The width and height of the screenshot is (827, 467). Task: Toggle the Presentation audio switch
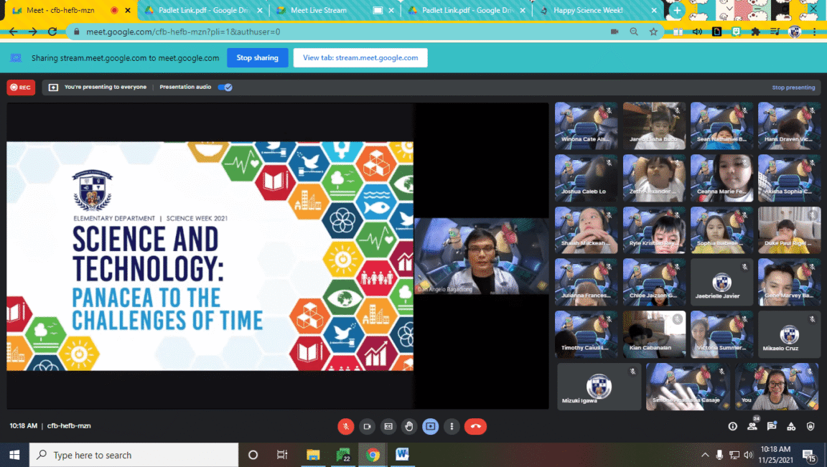tap(225, 87)
